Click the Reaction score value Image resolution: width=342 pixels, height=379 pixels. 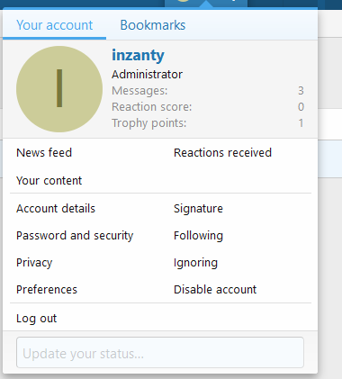301,107
